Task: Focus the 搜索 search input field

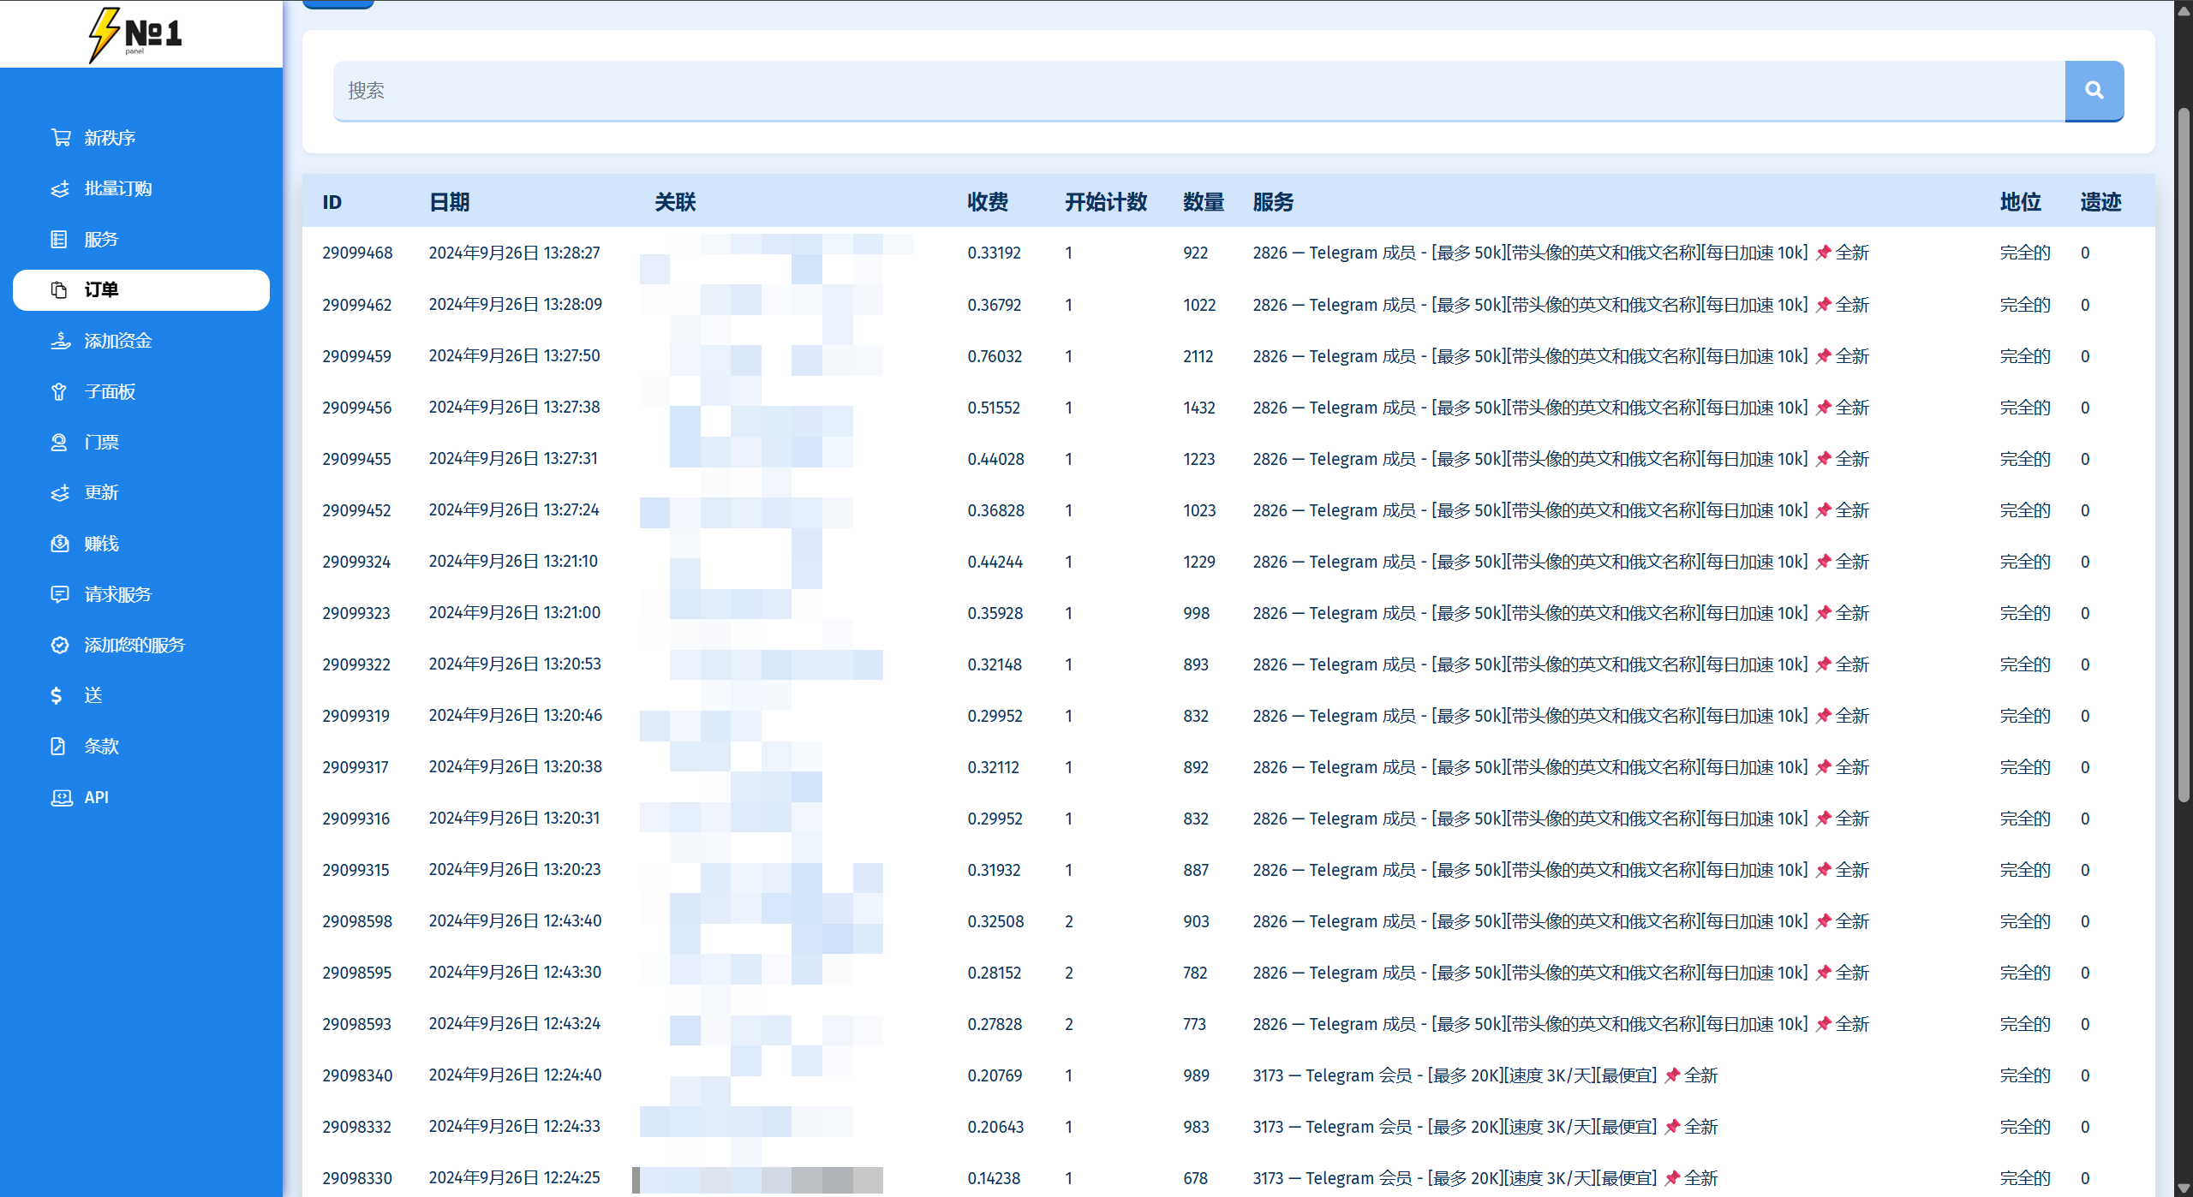Action: (1199, 91)
